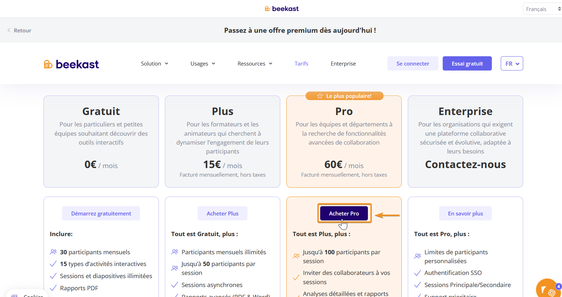Click the star icon in popular badge
The width and height of the screenshot is (562, 297).
pos(320,96)
